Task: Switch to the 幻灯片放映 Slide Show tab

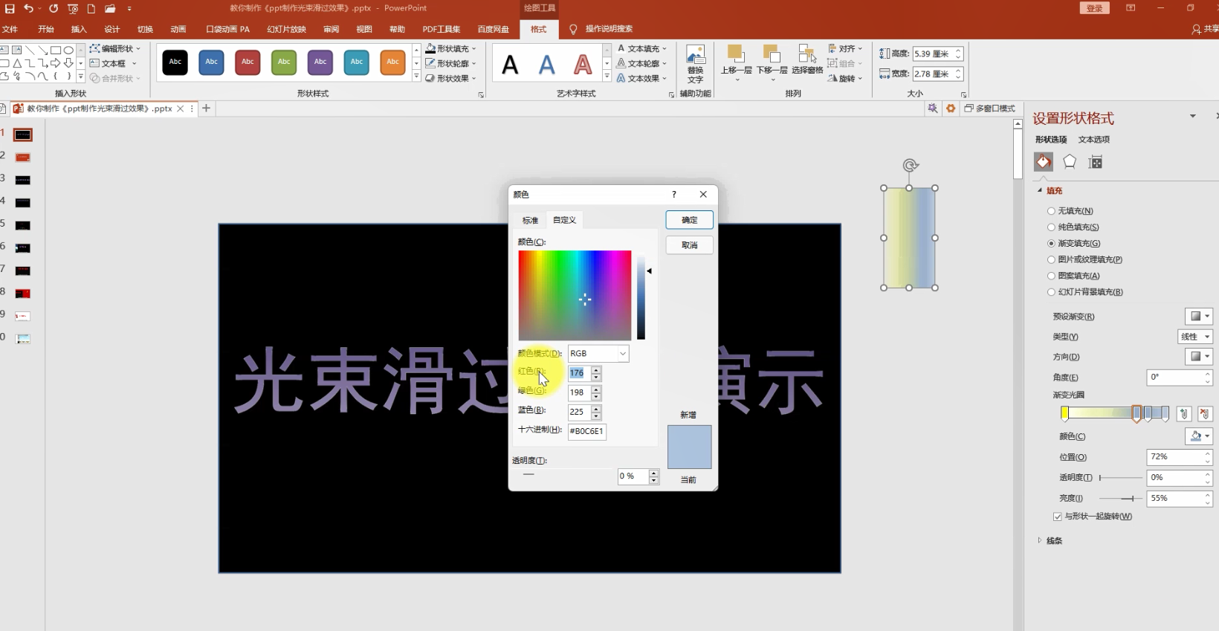Action: click(286, 29)
